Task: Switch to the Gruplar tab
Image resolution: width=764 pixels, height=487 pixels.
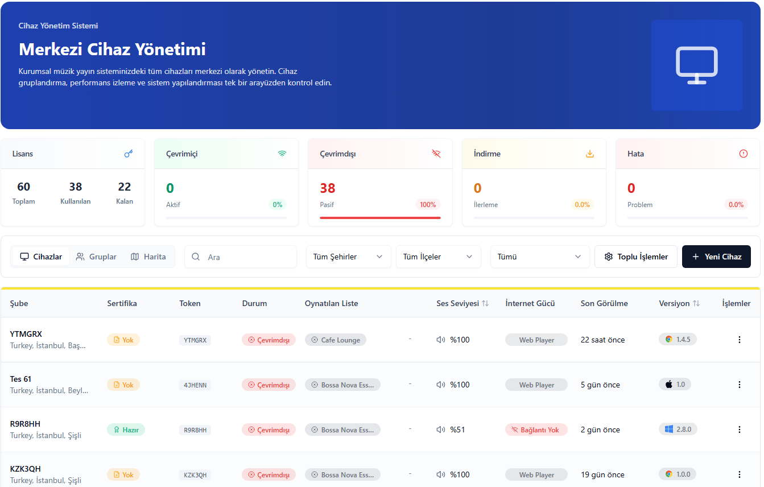Action: pos(96,257)
